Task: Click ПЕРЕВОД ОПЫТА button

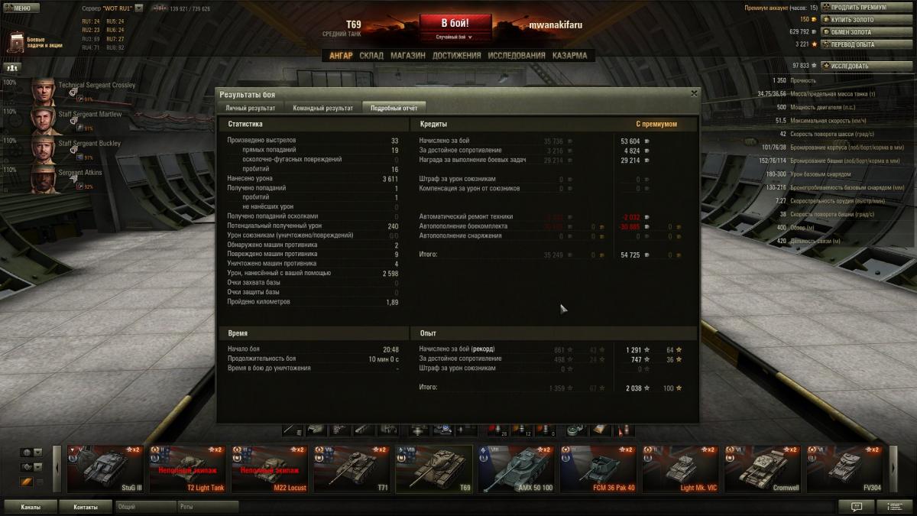Action: click(x=867, y=44)
